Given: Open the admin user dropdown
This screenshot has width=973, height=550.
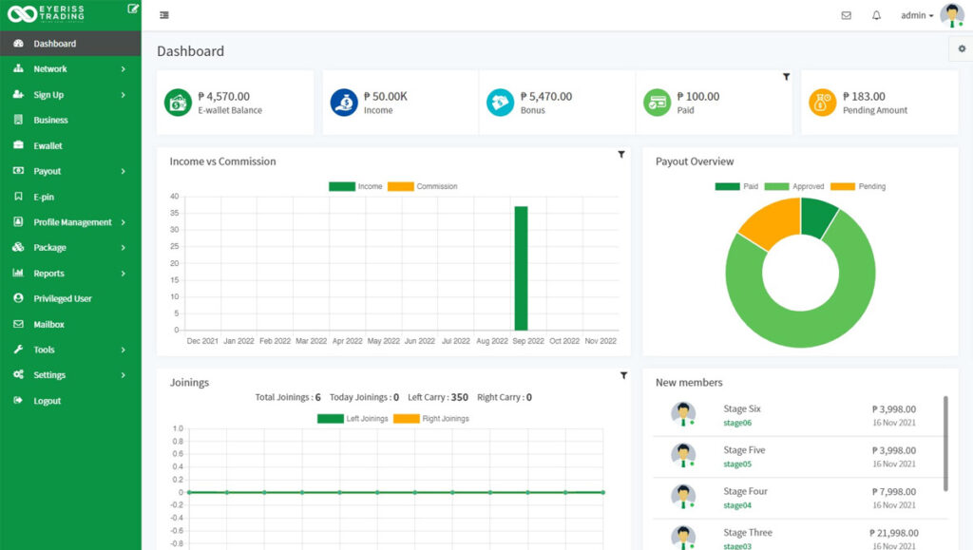Looking at the screenshot, I should (916, 15).
